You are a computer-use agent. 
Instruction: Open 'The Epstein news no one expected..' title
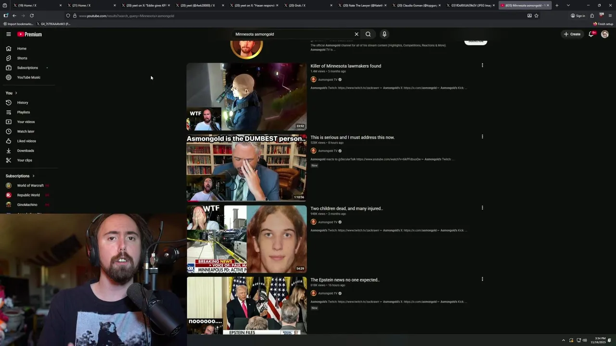(x=345, y=280)
